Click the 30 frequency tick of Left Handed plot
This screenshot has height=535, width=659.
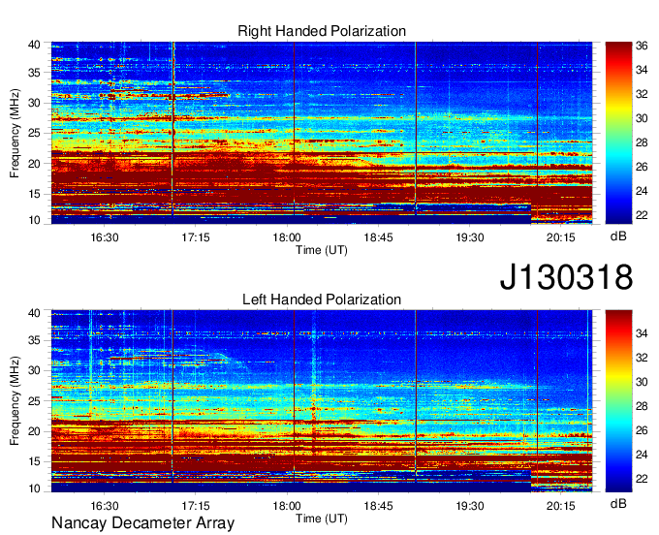pos(34,370)
